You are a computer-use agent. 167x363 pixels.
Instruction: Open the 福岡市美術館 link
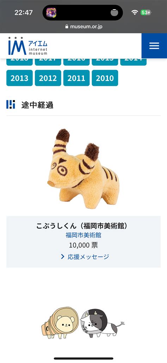[x=83, y=235]
